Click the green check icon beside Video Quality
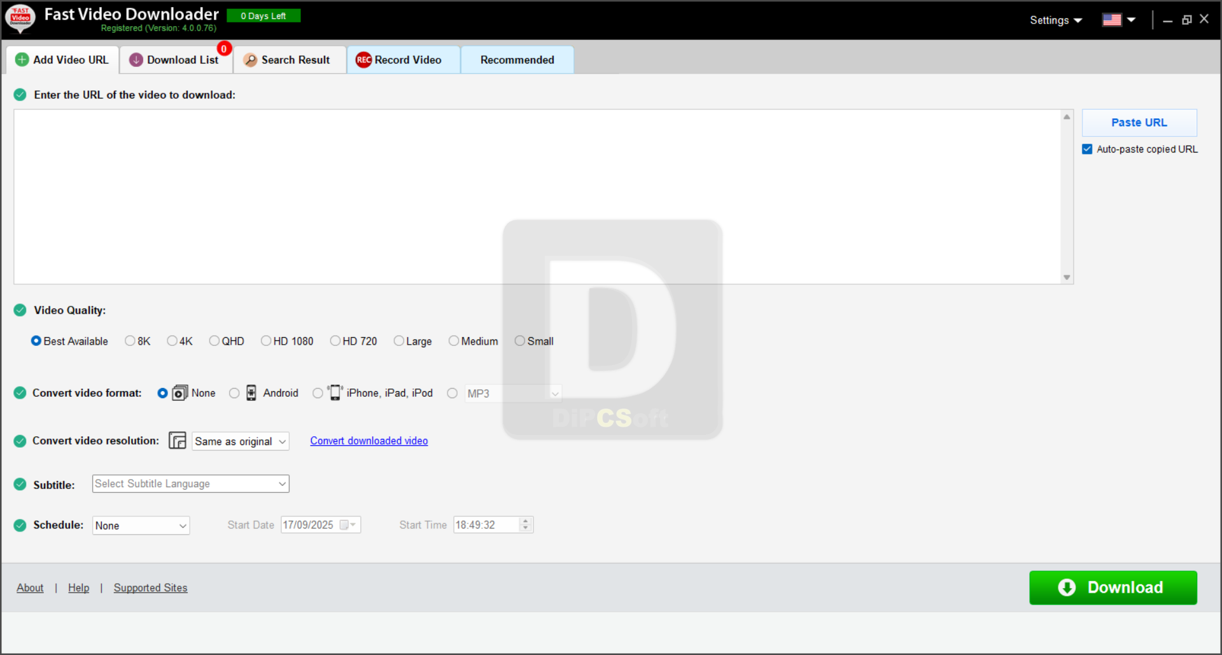 point(20,310)
